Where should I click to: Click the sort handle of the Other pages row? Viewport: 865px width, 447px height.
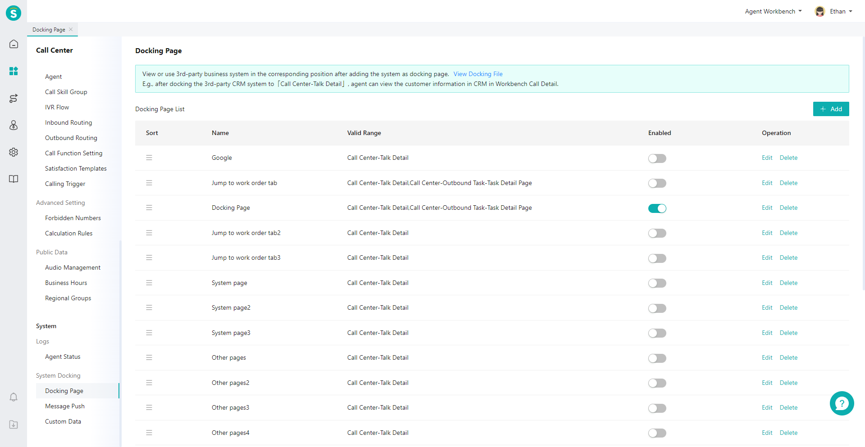149,357
